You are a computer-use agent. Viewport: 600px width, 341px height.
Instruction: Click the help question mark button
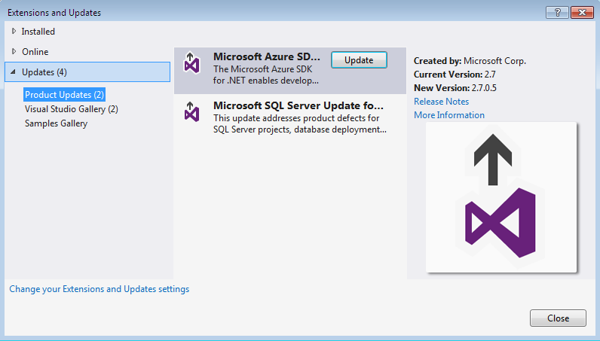[558, 12]
